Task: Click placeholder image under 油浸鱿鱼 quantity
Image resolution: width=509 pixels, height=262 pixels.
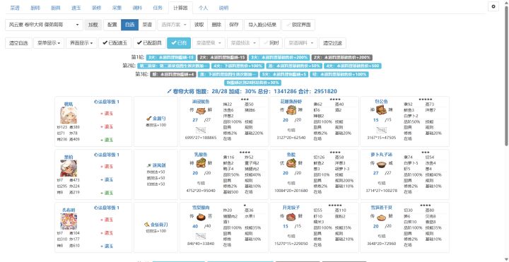Action: [x=201, y=131]
